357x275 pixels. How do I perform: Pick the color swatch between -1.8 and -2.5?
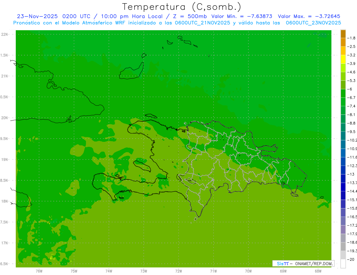[343, 42]
